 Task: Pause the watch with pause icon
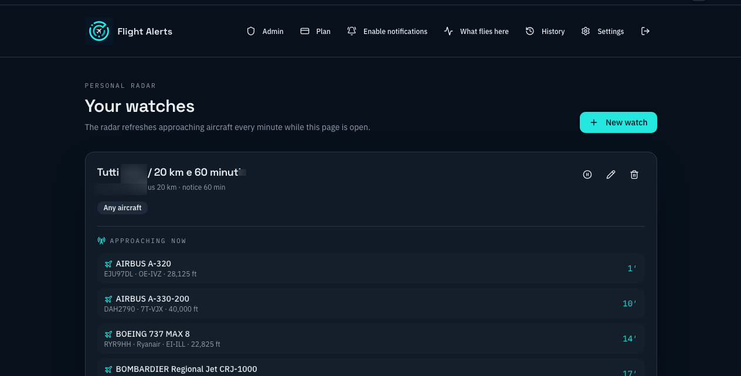[587, 175]
